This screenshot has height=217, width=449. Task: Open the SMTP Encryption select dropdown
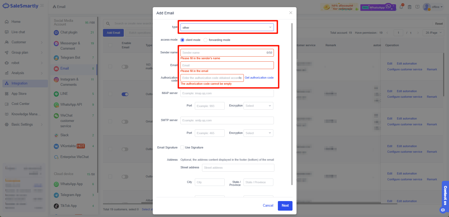258,133
